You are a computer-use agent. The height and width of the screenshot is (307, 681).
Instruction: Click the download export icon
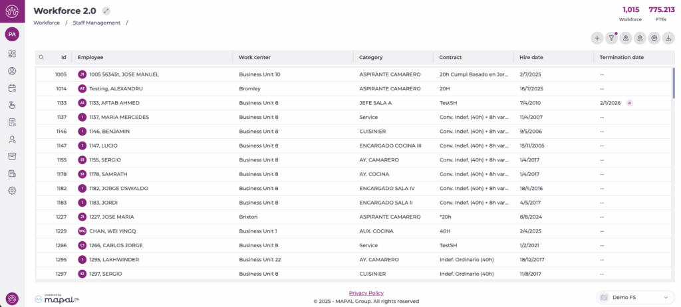click(x=668, y=39)
